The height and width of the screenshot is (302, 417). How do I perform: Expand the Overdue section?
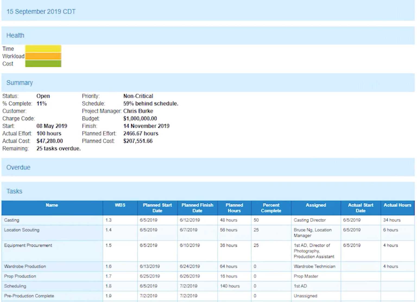pyautogui.click(x=18, y=167)
